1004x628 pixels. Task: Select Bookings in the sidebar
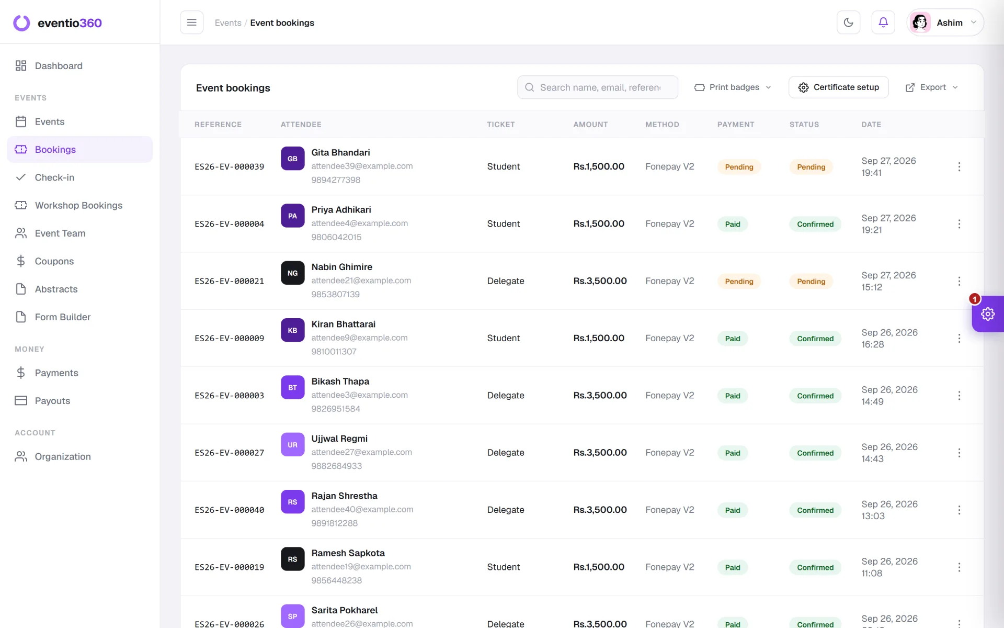(x=79, y=150)
